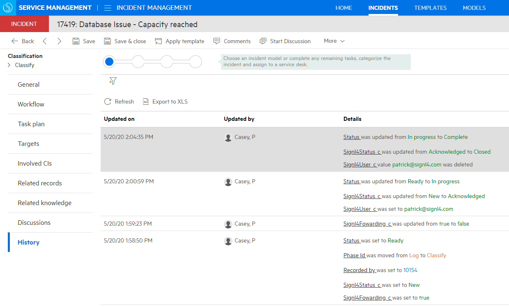Click Casey, P avatar in 2:00:59 PM row
Viewport: 509px width, 307px height.
point(228,182)
